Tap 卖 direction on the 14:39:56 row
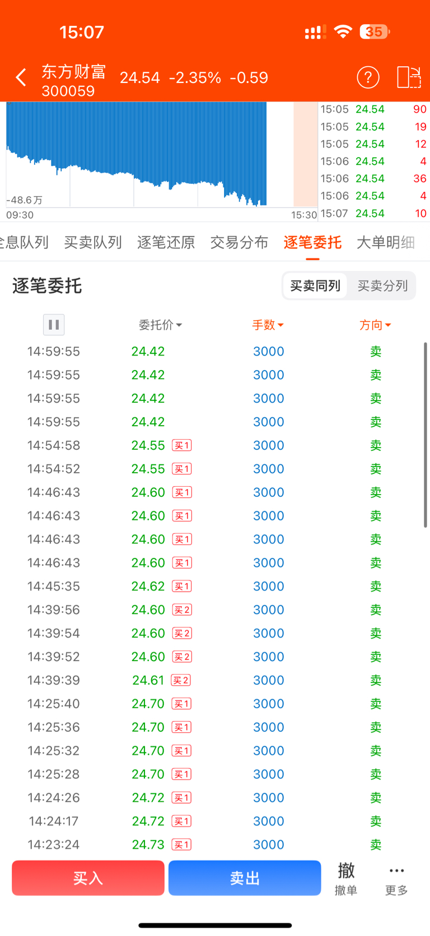This screenshot has width=430, height=936. pyautogui.click(x=376, y=610)
